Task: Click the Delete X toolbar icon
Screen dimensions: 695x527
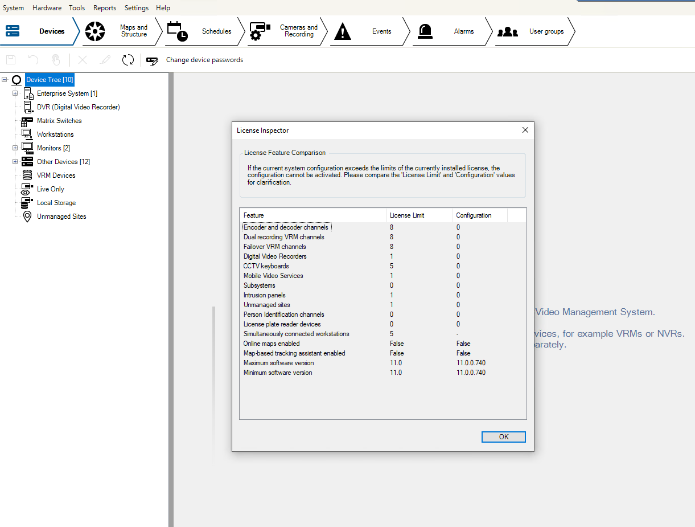Action: pos(83,60)
